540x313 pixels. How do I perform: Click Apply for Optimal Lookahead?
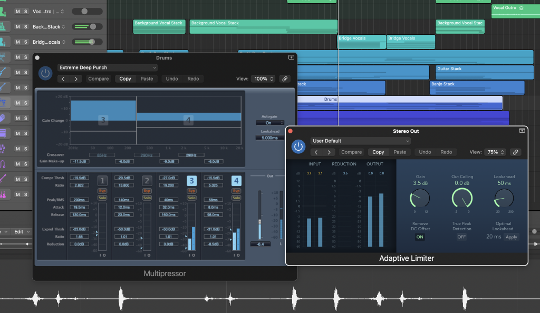pyautogui.click(x=511, y=237)
